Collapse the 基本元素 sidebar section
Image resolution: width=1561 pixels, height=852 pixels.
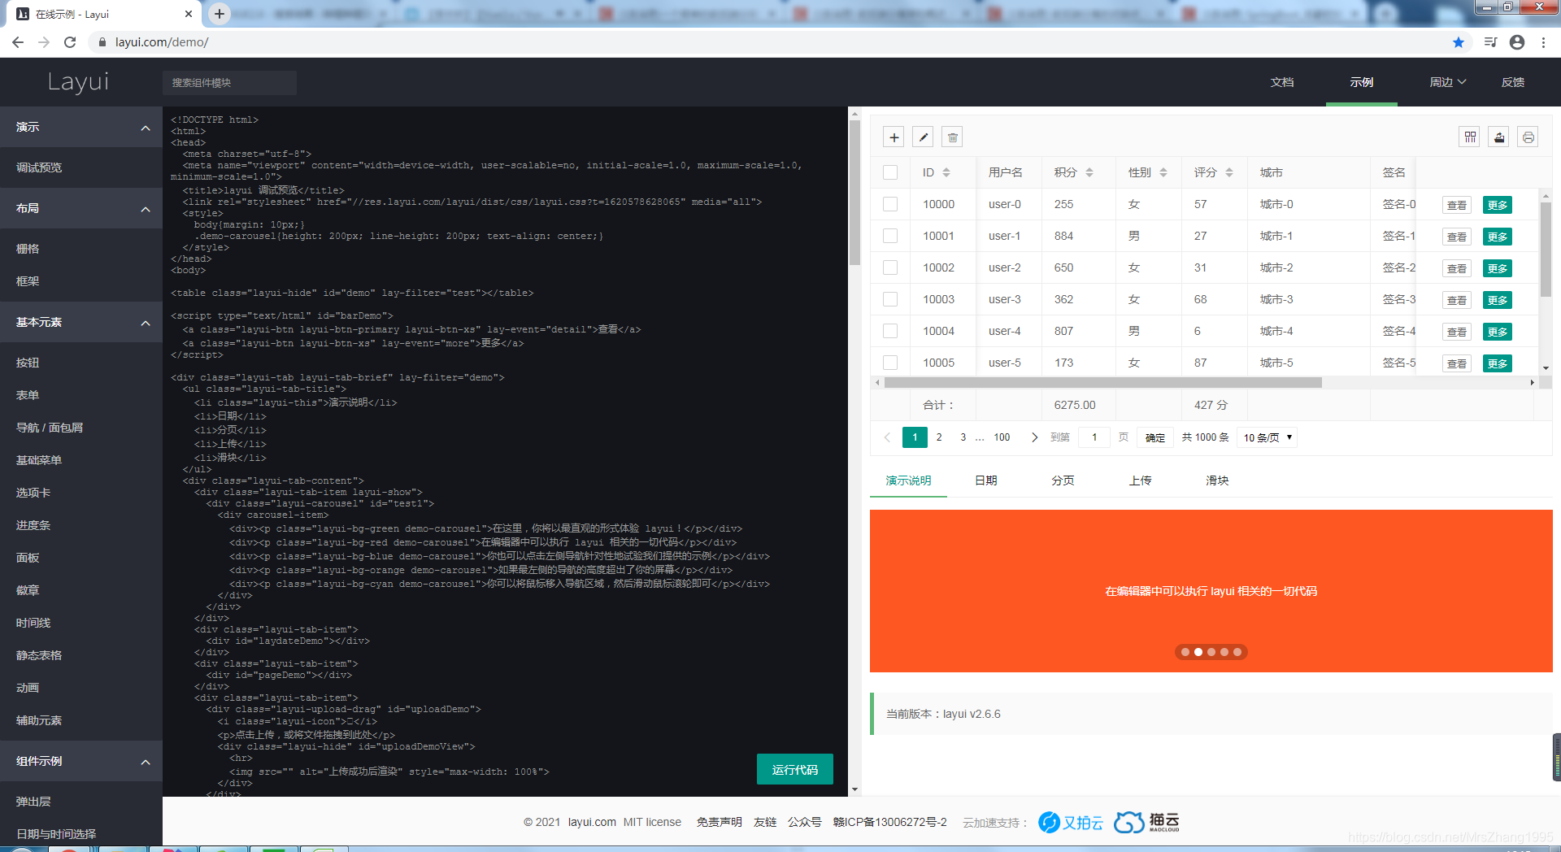pyautogui.click(x=81, y=322)
